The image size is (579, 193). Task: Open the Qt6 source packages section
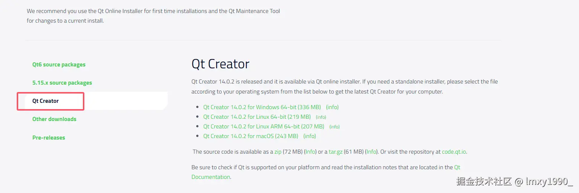coord(59,65)
